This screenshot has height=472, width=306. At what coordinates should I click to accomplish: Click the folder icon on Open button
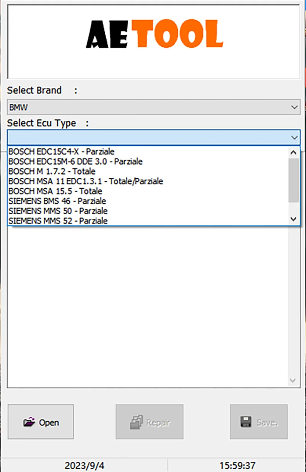[x=29, y=422]
